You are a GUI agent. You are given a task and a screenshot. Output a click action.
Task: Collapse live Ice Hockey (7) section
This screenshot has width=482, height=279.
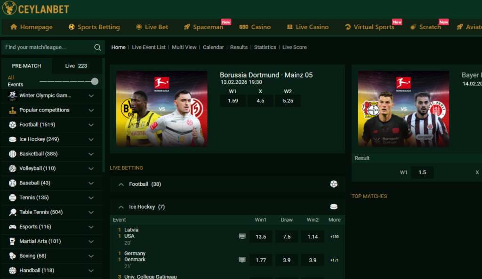pyautogui.click(x=121, y=207)
